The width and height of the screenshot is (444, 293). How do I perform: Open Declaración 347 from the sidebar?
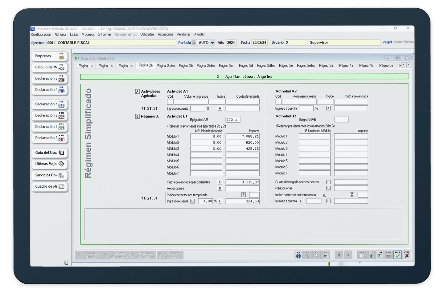pos(49,138)
